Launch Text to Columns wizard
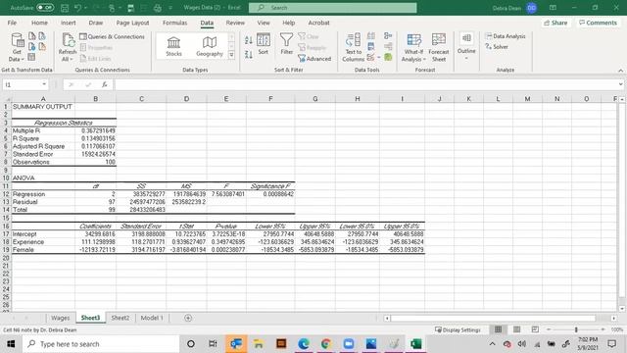This screenshot has height=353, width=627. pyautogui.click(x=353, y=48)
